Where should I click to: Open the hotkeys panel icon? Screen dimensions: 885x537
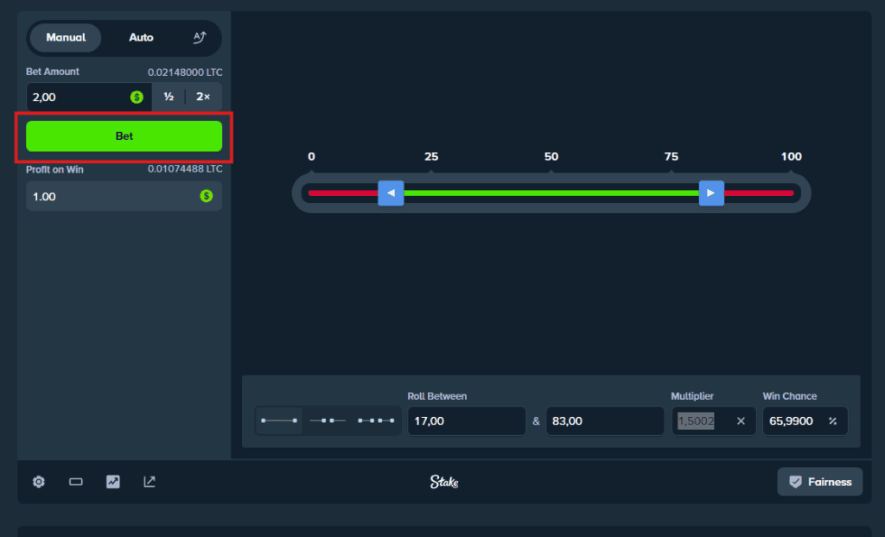click(x=75, y=482)
